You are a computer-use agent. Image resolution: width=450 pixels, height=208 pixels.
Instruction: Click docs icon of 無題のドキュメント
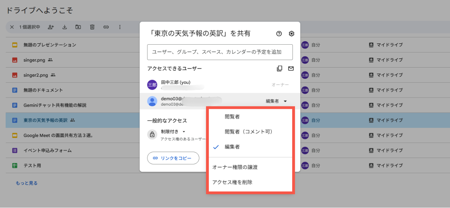[x=15, y=90]
